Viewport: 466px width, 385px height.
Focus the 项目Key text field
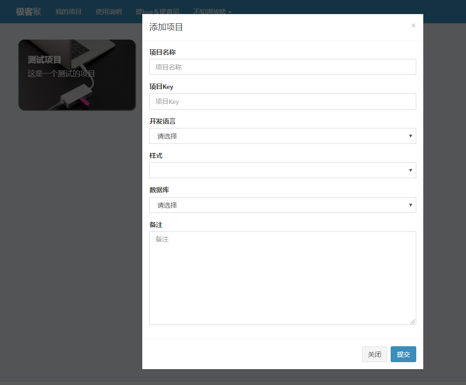[x=283, y=102]
